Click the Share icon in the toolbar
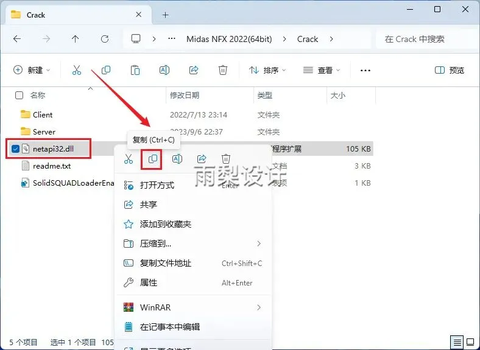 [194, 70]
